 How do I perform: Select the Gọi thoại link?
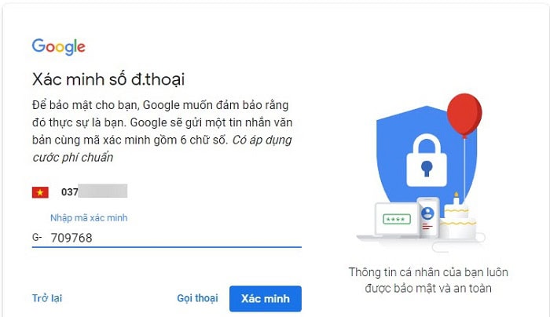197,298
